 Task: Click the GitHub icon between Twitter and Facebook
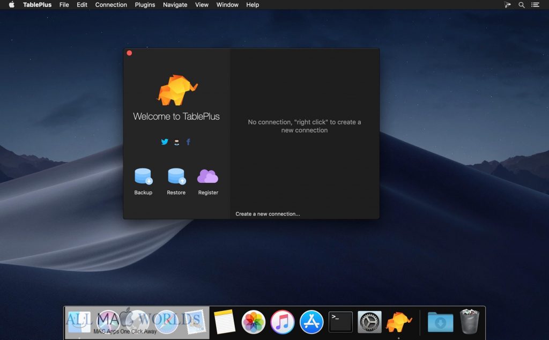pos(176,142)
